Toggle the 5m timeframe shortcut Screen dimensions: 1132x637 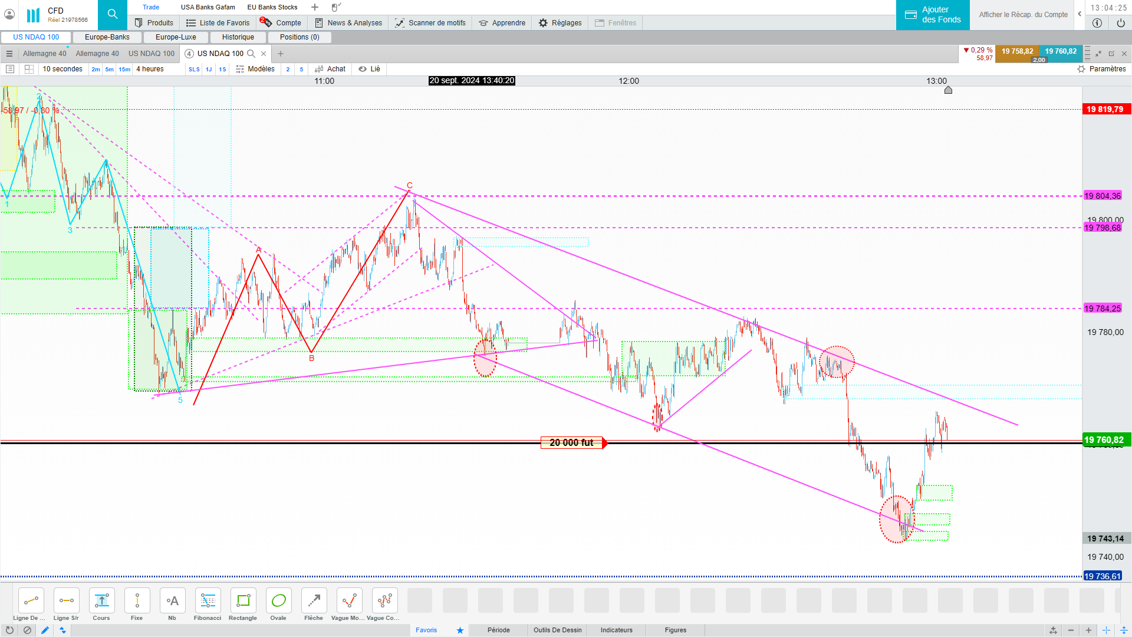pos(109,70)
